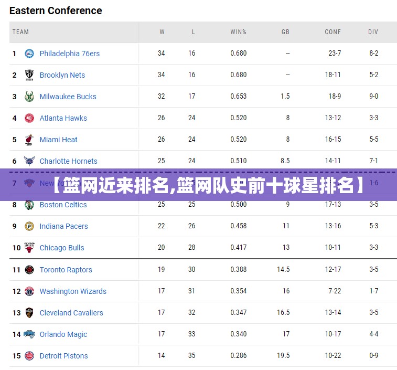Click the CONF column header

click(332, 32)
